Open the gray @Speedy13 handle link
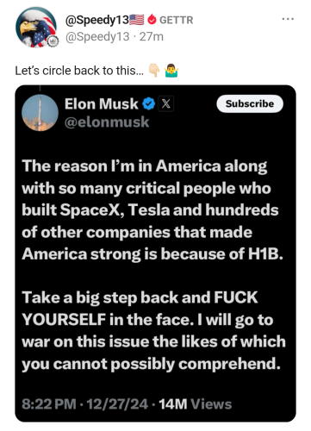 coord(97,36)
